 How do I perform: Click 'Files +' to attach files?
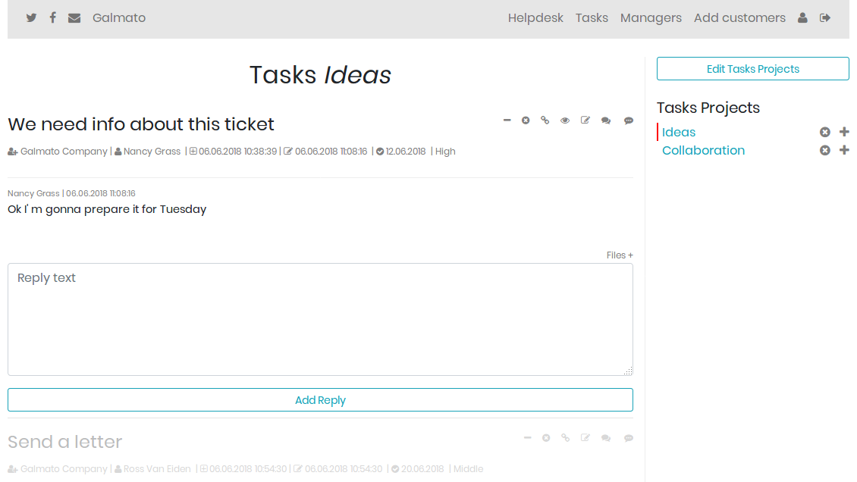620,255
